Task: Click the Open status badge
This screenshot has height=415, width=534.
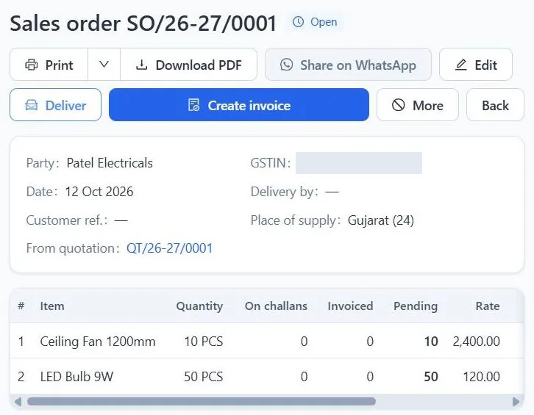Action: [315, 22]
